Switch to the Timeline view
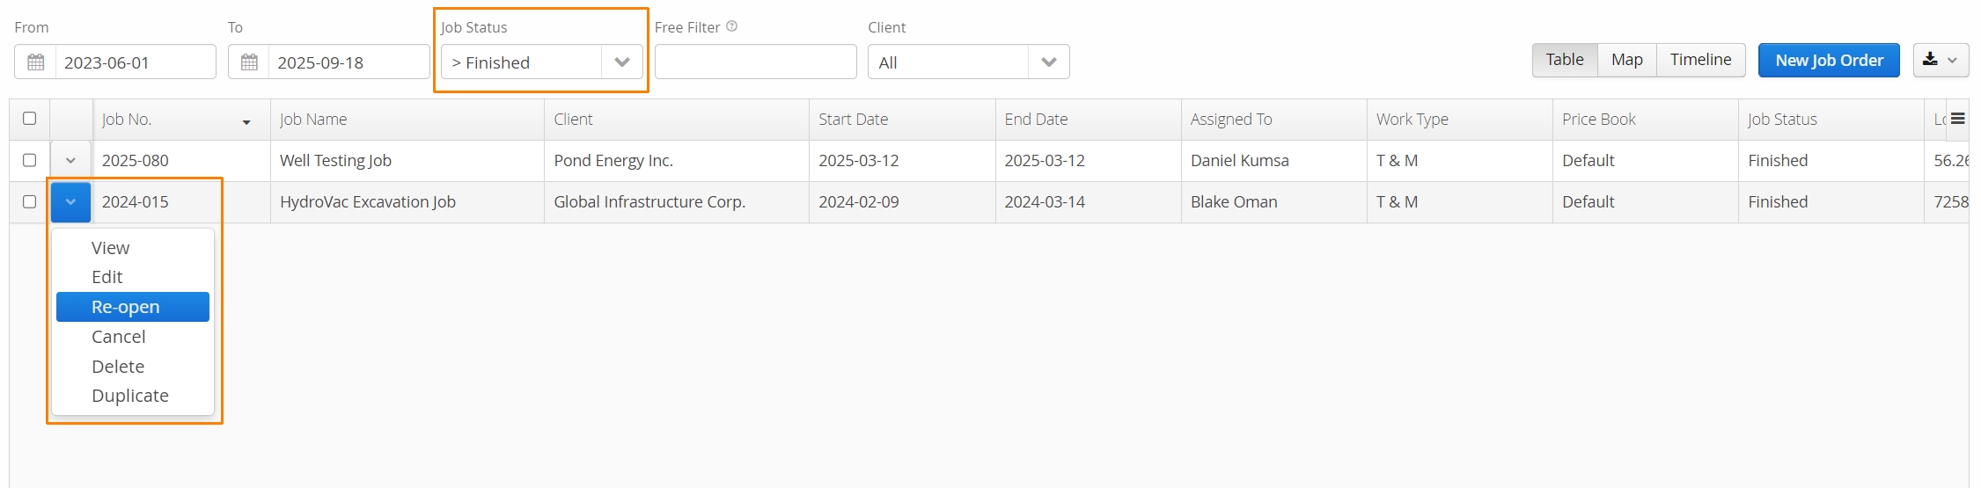1981x488 pixels. point(1700,60)
